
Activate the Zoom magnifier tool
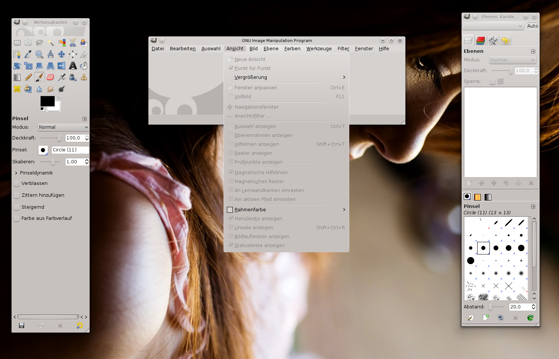39,54
